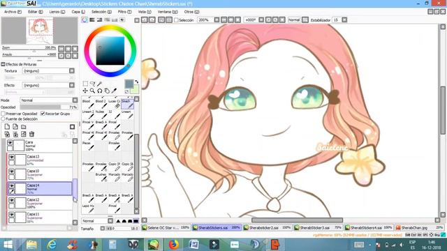This screenshot has width=447, height=251.
Task: Select the eyedropper color picker tool
Action: 114,91
